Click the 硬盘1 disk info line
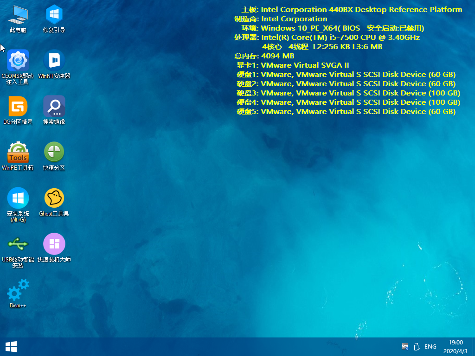The height and width of the screenshot is (356, 475). [x=346, y=75]
